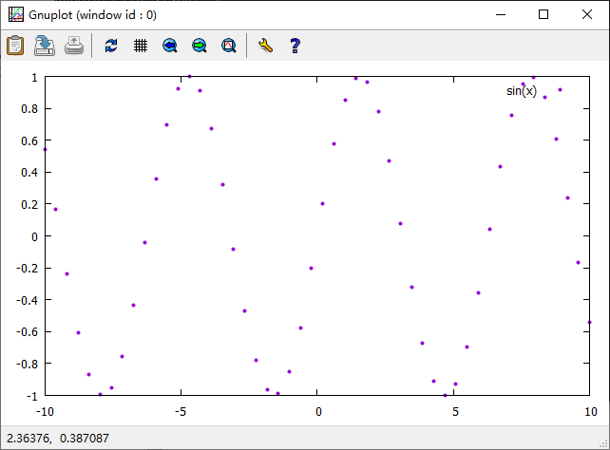610x450 pixels.
Task: Toggle the sin(x) legend entry
Action: (x=522, y=91)
